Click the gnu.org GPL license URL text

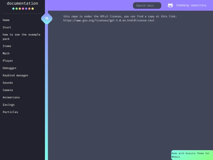tap(109, 21)
